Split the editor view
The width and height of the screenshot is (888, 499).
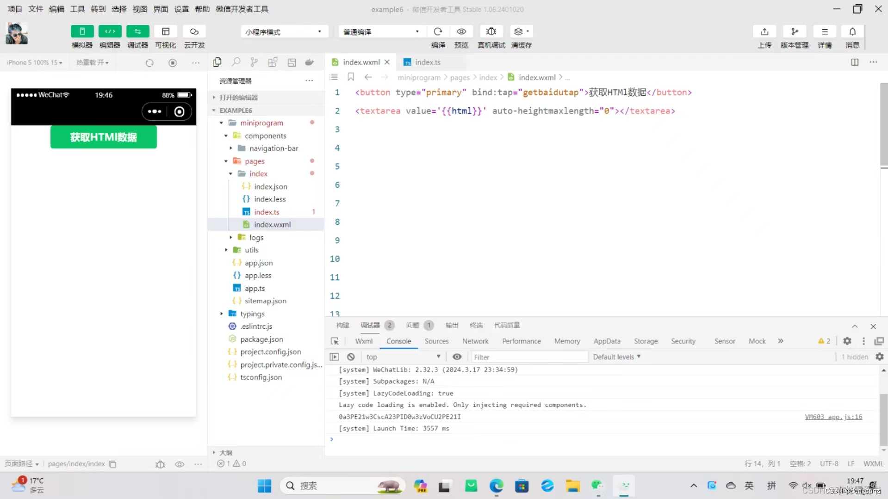coord(855,62)
